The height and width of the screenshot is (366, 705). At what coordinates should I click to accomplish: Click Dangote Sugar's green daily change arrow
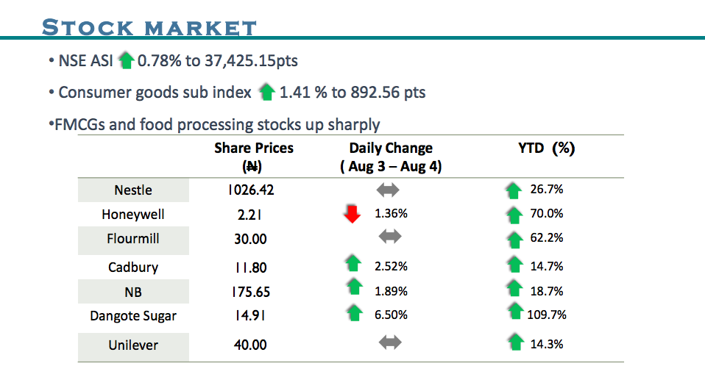(354, 314)
